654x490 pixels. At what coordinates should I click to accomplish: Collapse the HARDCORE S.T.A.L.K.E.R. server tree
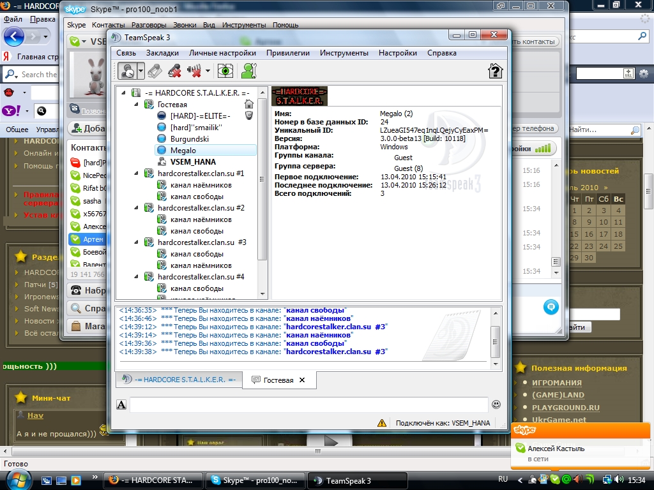(x=123, y=93)
